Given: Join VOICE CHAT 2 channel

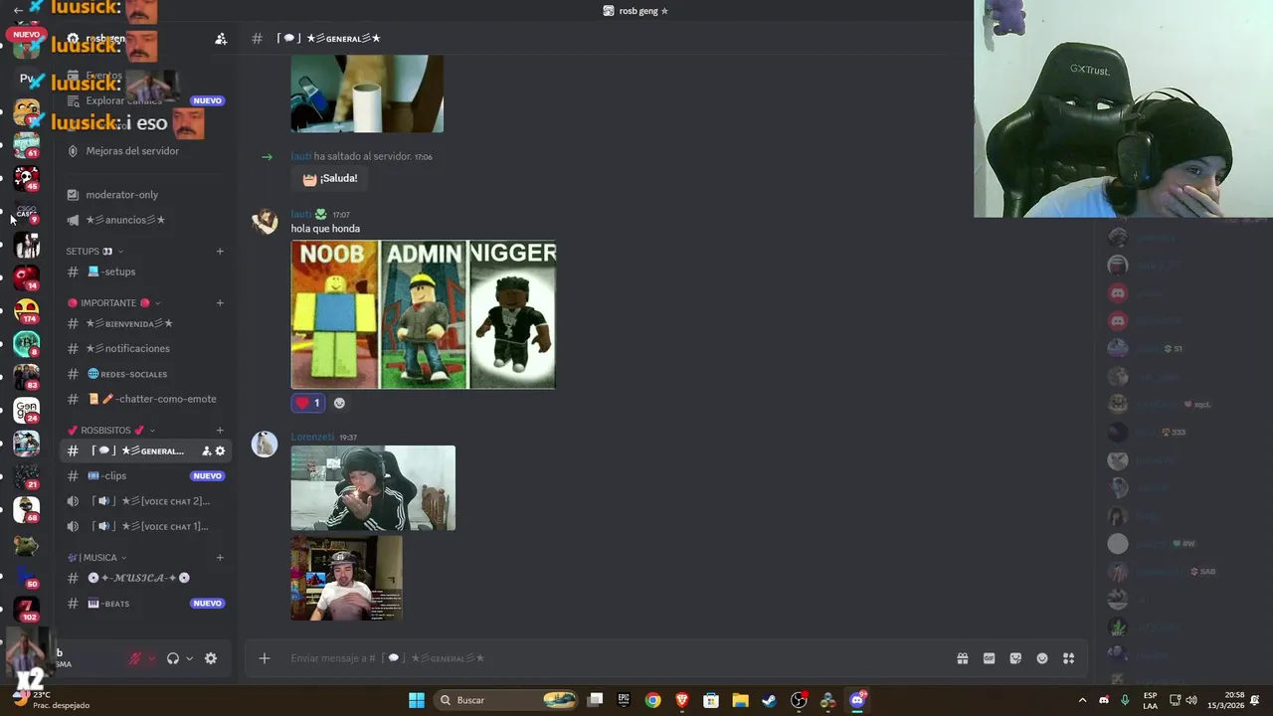Looking at the screenshot, I should (145, 501).
